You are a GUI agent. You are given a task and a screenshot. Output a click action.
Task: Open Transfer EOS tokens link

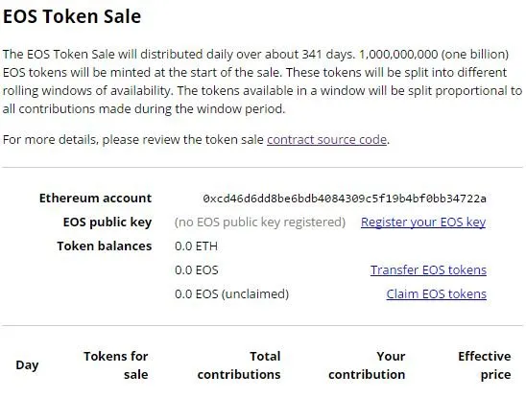tap(428, 269)
